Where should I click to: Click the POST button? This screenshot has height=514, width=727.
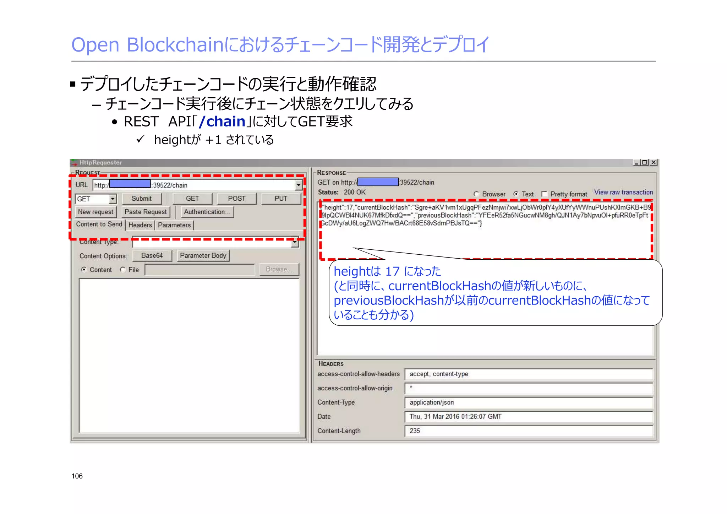pos(237,199)
